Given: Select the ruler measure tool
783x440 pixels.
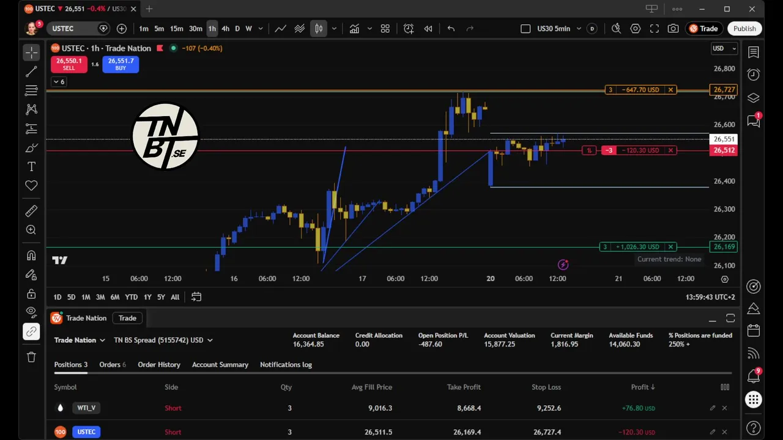Looking at the screenshot, I should (x=31, y=211).
